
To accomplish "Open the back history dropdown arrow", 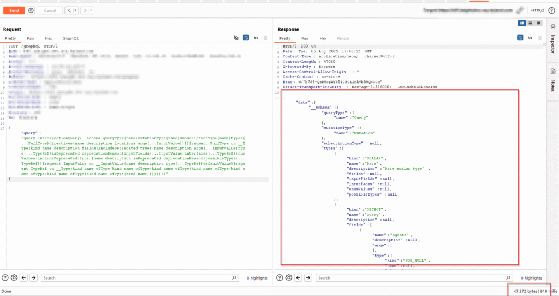I will click(x=75, y=10).
